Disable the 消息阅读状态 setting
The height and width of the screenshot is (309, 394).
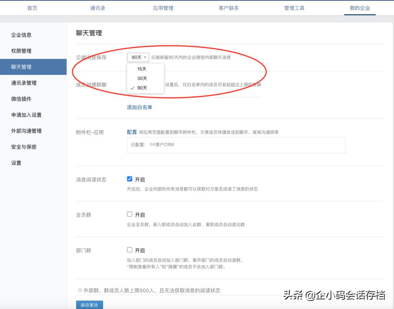[x=130, y=179]
